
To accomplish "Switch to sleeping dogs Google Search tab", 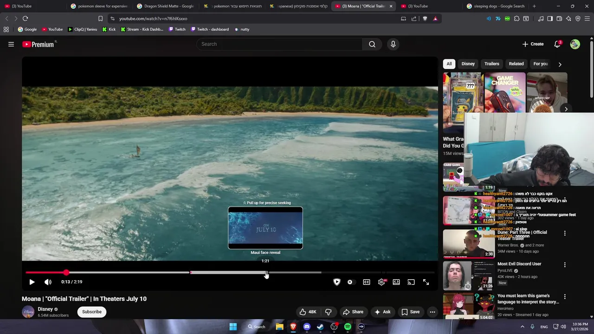I will (x=496, y=6).
